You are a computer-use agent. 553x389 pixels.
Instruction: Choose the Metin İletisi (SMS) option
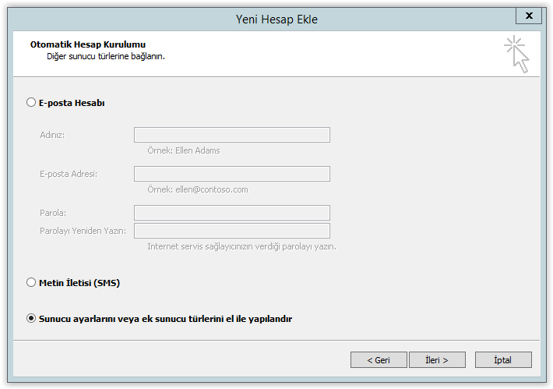click(31, 282)
